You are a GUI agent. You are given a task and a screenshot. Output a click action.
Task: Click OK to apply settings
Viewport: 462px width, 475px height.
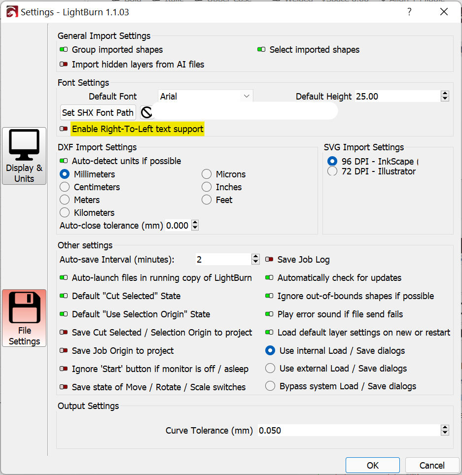tap(373, 465)
